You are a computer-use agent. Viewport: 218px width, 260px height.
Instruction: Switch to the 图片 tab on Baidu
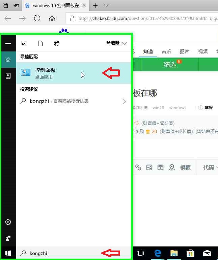click(x=185, y=51)
